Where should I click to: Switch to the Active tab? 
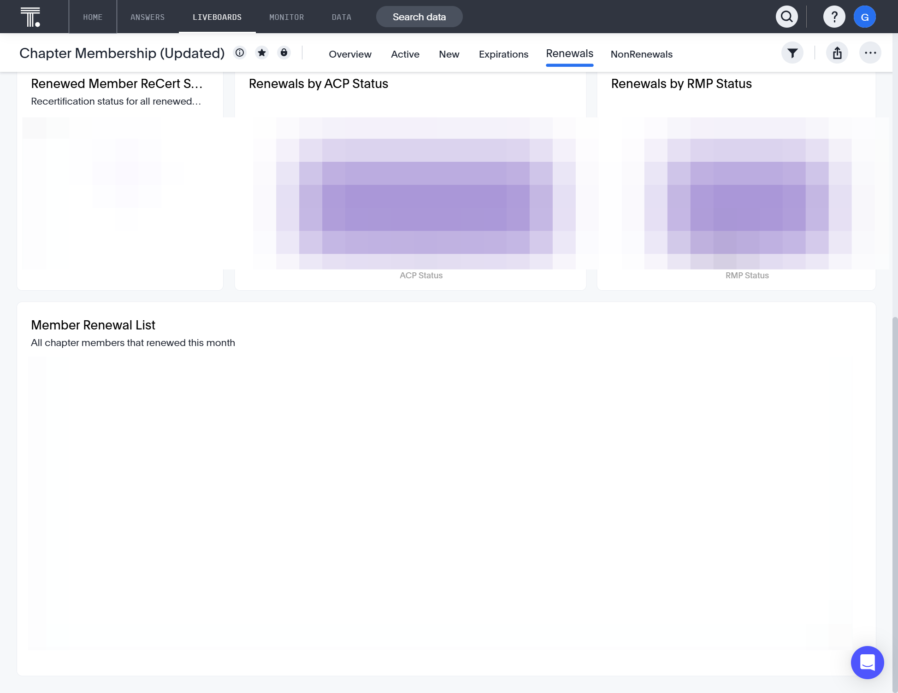tap(405, 54)
